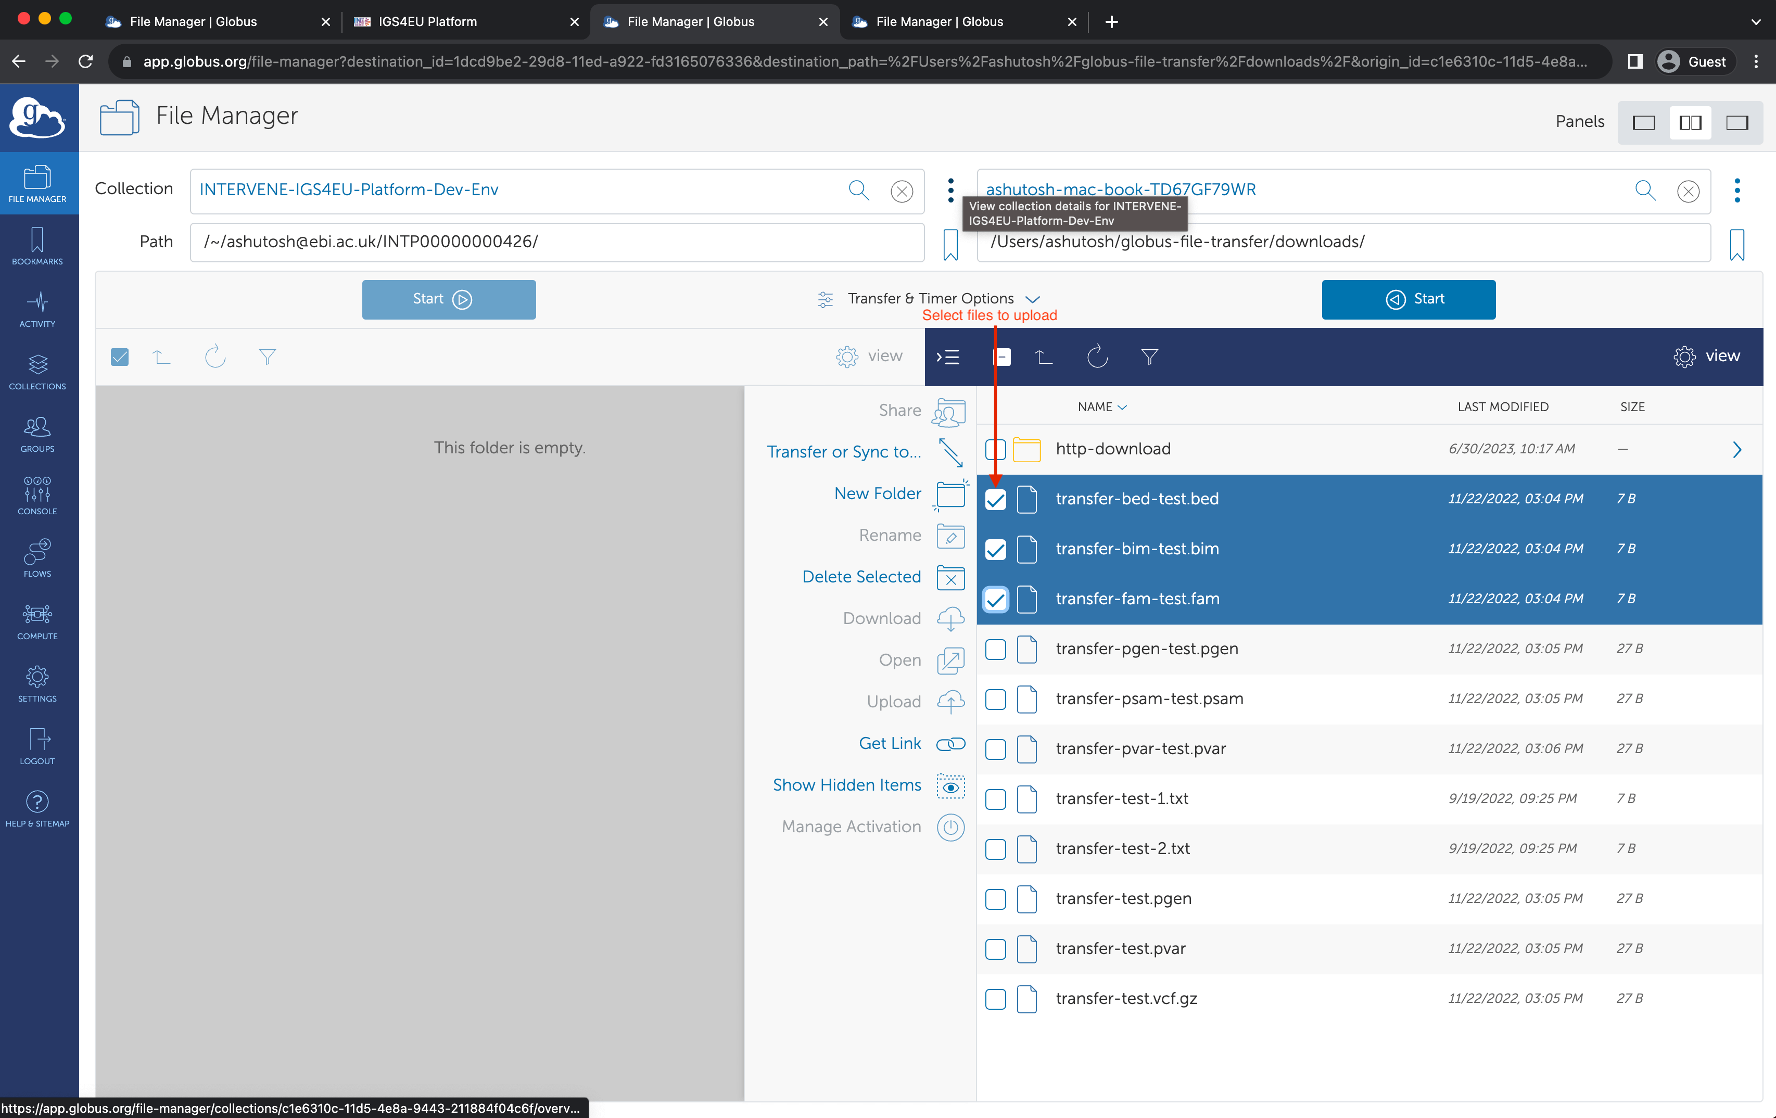This screenshot has height=1118, width=1776.
Task: Click the left Path input field
Action: [x=557, y=242]
